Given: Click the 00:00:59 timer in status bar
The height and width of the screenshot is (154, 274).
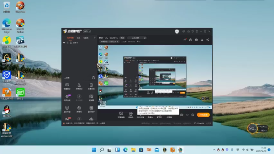Looking at the screenshot, I should [199, 123].
